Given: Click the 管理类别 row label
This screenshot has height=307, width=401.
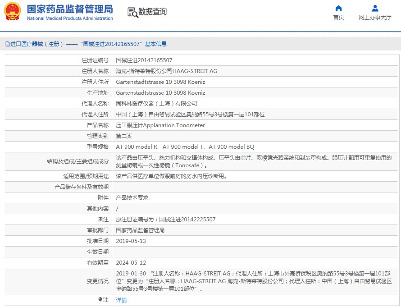Looking at the screenshot, I should pos(98,136).
